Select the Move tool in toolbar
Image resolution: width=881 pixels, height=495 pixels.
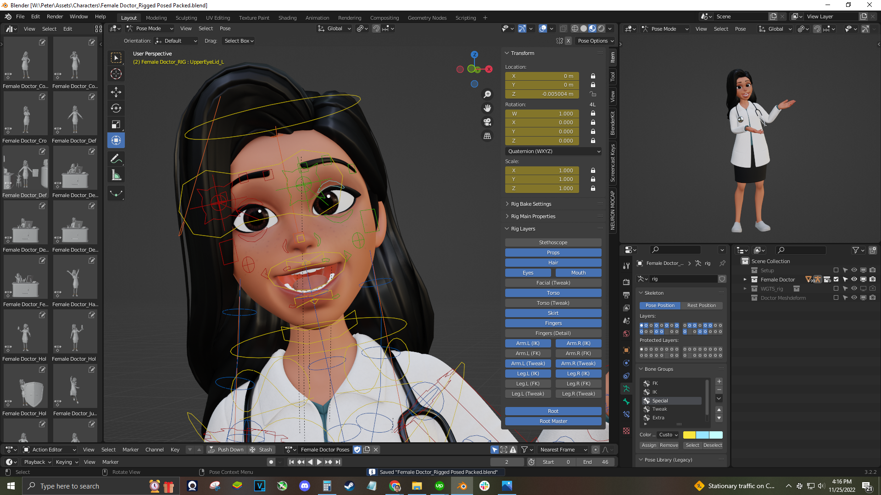116,92
